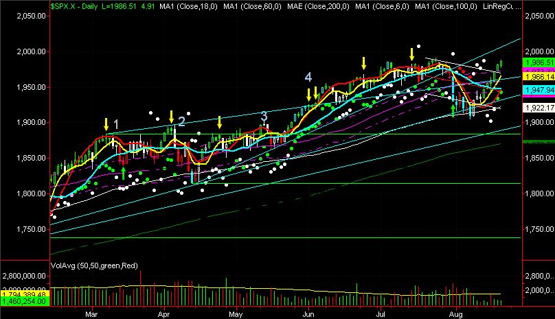This screenshot has width=555, height=319.
Task: Click the yellow arrow in late April
Action: click(x=219, y=122)
